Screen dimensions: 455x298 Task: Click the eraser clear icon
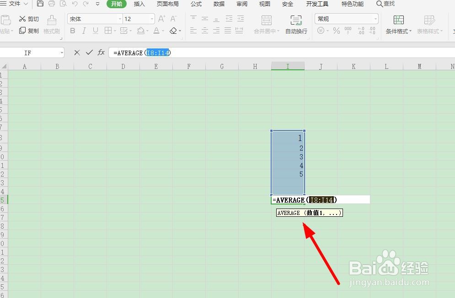tap(173, 31)
